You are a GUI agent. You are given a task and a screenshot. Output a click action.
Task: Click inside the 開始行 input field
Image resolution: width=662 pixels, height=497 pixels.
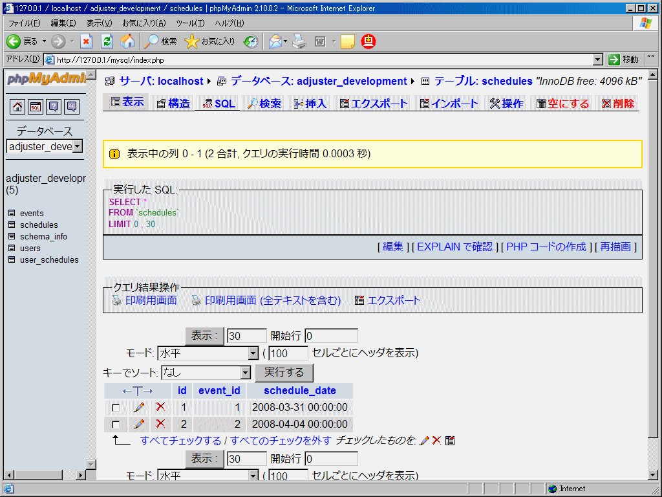tap(330, 335)
